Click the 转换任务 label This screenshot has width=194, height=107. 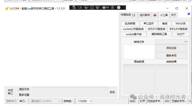(x=139, y=42)
